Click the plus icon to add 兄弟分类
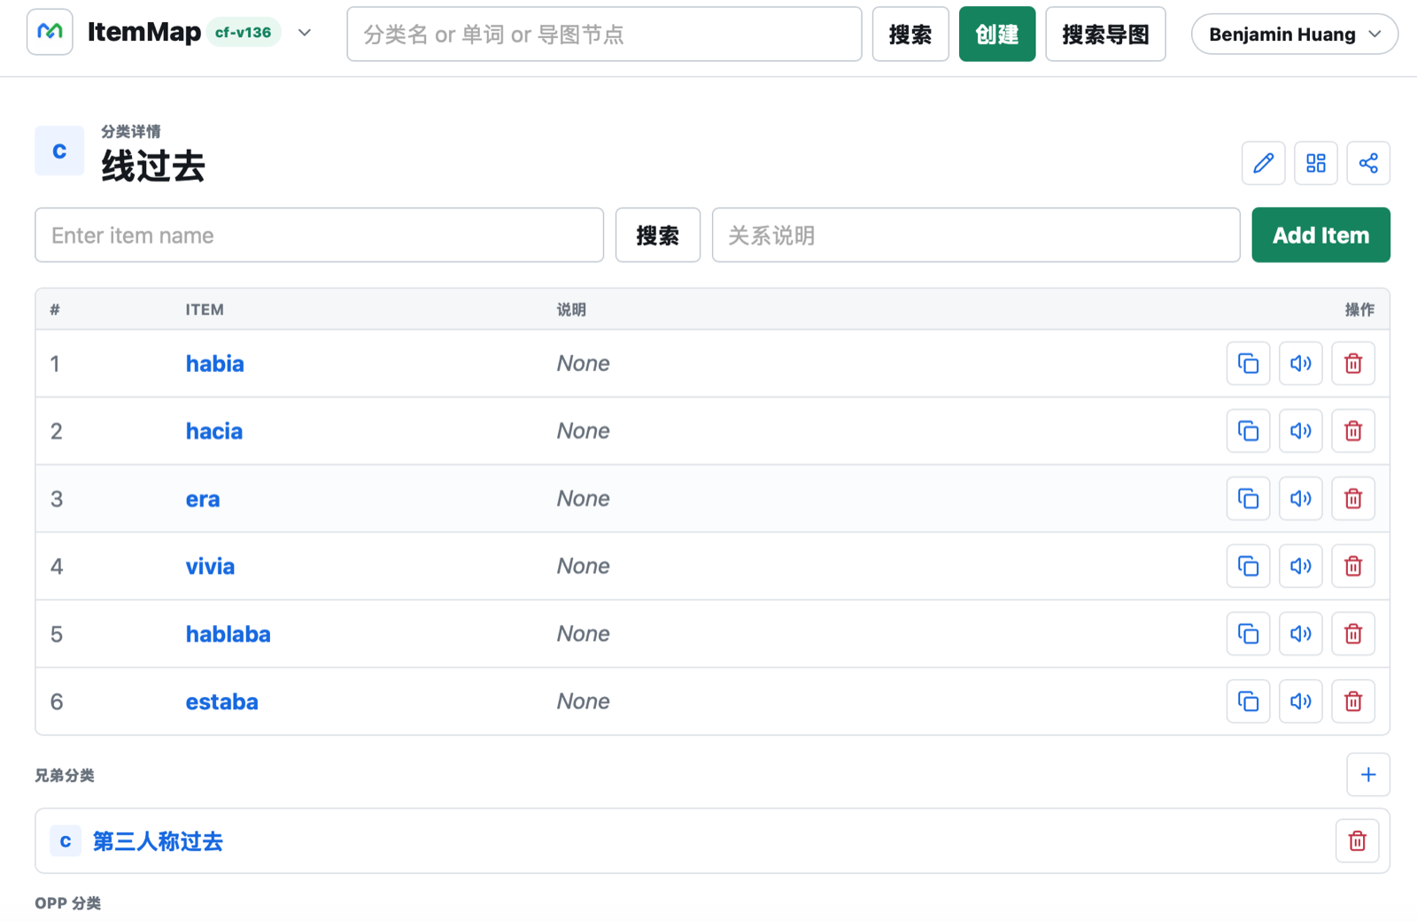 pyautogui.click(x=1368, y=775)
